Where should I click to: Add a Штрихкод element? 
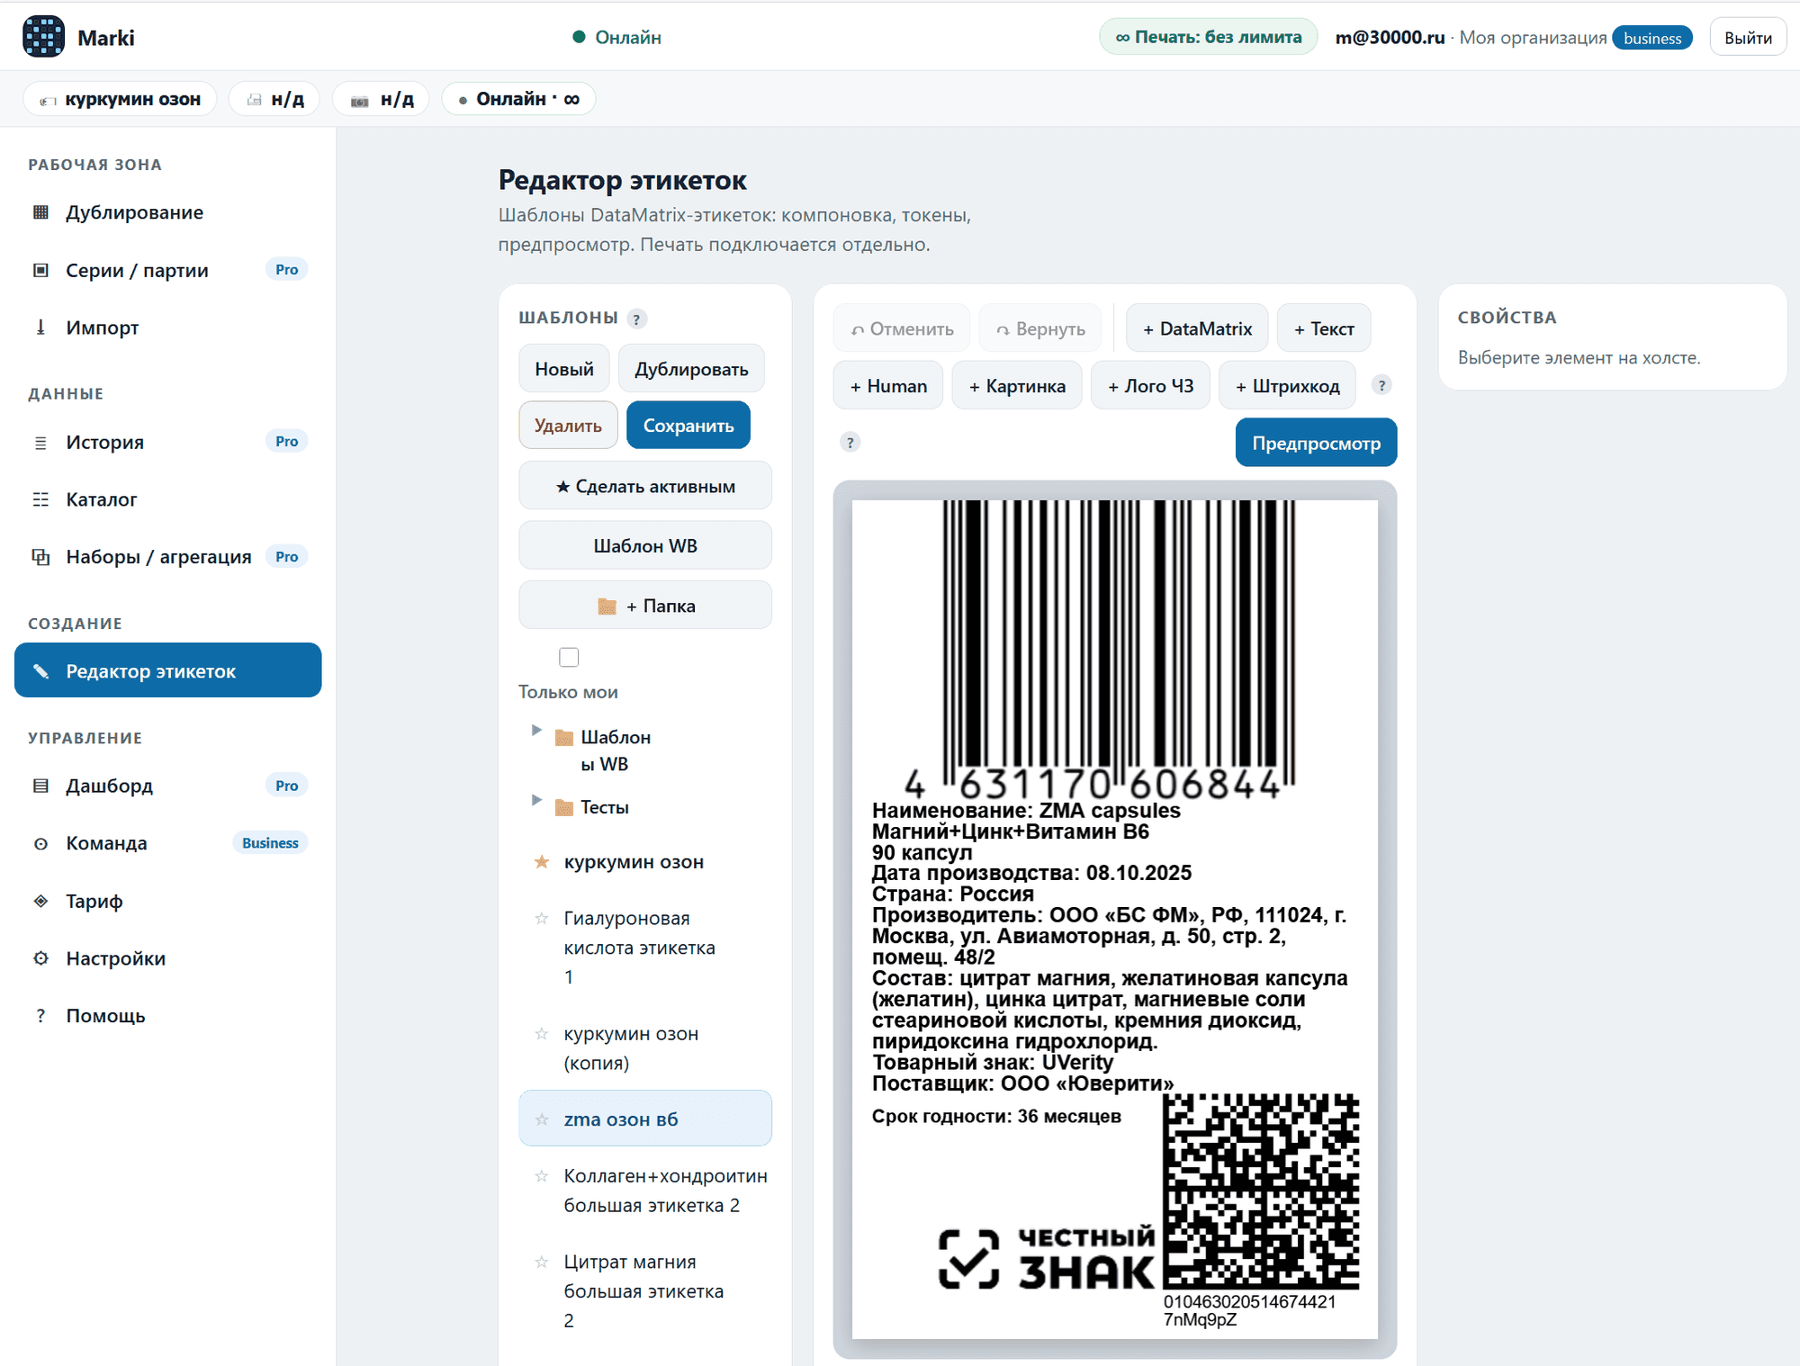1287,386
